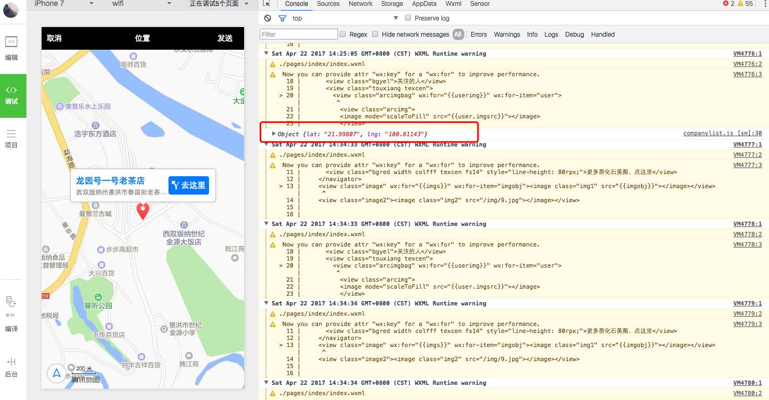Click the 编译 (Compile) sidebar icon
This screenshot has height=400, width=769.
click(x=11, y=315)
